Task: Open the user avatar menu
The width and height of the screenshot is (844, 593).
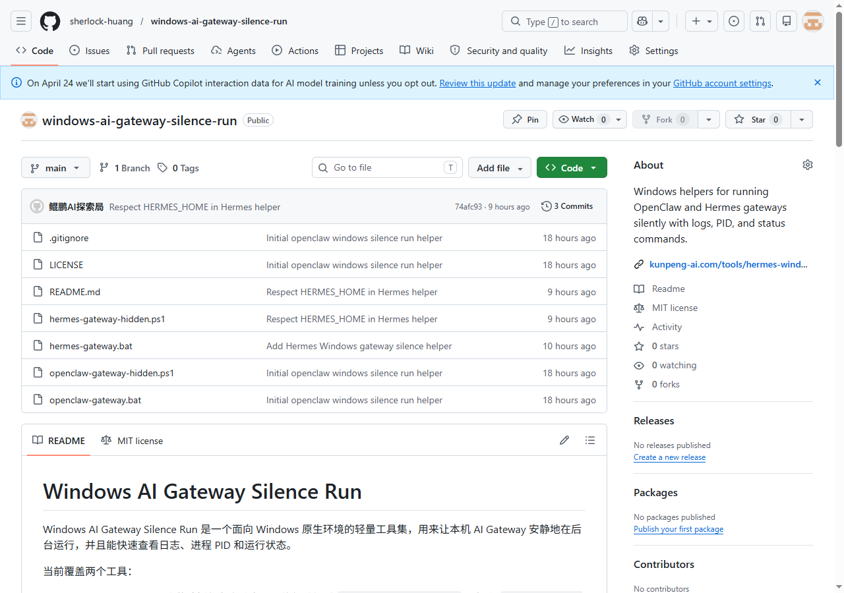Action: click(x=813, y=21)
